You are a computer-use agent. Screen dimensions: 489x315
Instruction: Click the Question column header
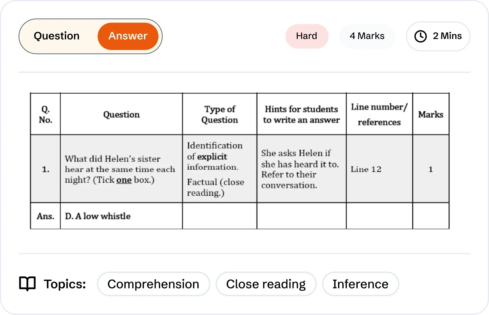click(x=121, y=114)
